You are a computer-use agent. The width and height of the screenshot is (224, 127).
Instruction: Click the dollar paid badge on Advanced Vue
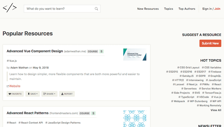(101, 51)
